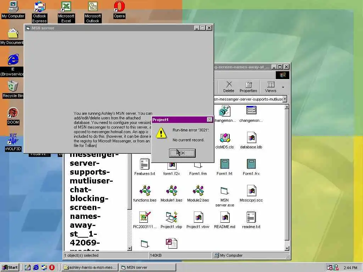Launch DOOM desktop shortcut
The height and width of the screenshot is (272, 363).
(13, 116)
